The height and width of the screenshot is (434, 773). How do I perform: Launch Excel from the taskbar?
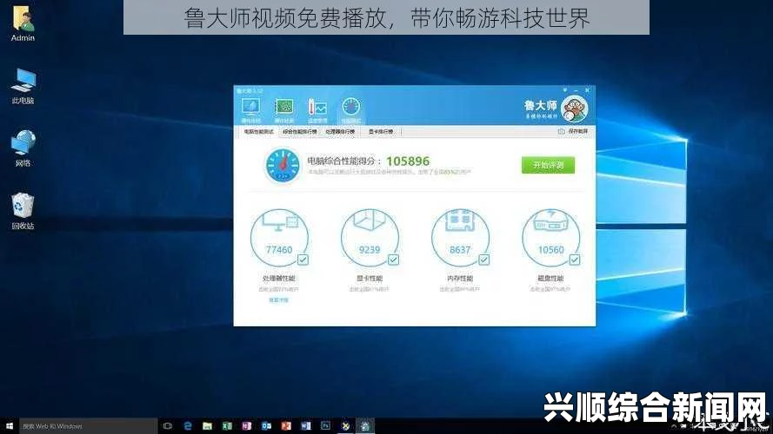[x=227, y=426]
